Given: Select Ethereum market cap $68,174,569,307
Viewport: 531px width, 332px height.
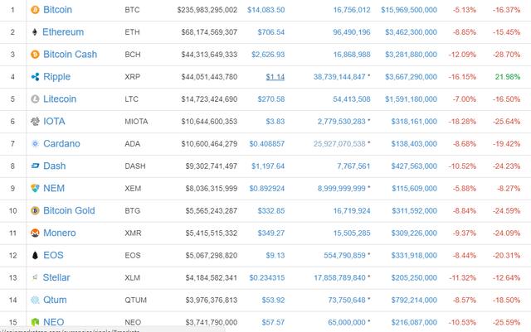Looking at the screenshot, I should point(209,32).
